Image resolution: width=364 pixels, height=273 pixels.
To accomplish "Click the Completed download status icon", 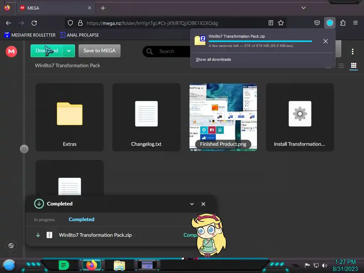I will [x=39, y=204].
